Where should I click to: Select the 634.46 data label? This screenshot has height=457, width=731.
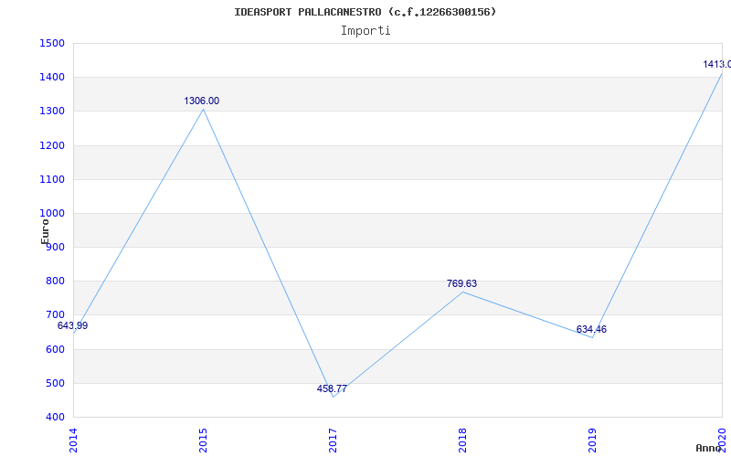point(591,329)
